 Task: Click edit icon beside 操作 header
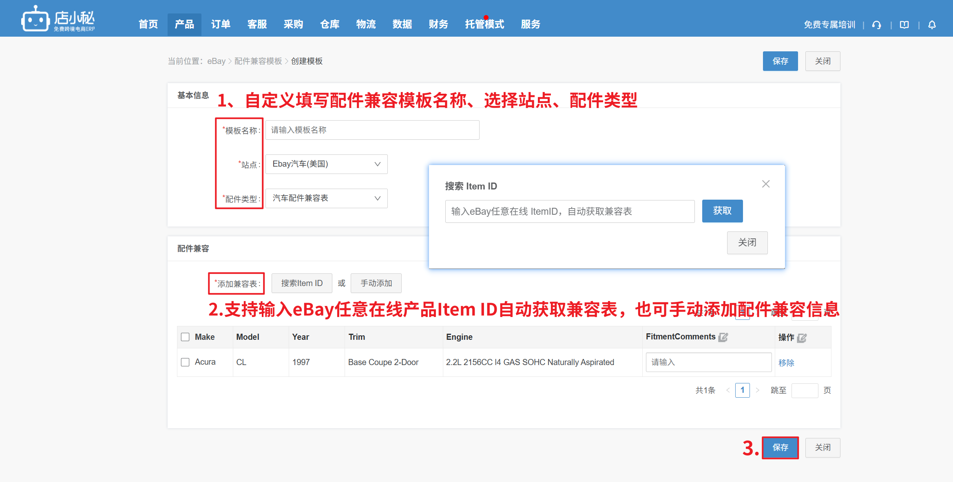pyautogui.click(x=802, y=338)
